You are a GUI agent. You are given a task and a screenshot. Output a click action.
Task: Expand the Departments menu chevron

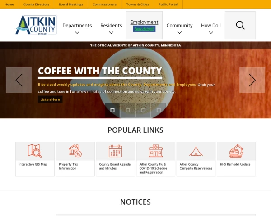77,32
